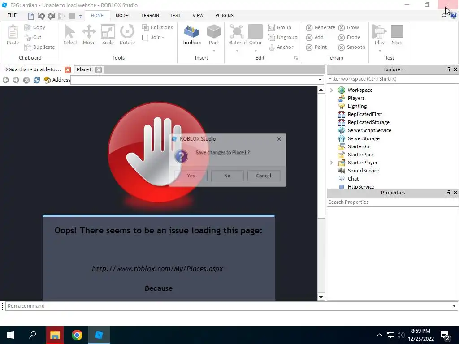The image size is (459, 344).
Task: Click the Copy icon in Clipboard
Action: click(x=28, y=27)
